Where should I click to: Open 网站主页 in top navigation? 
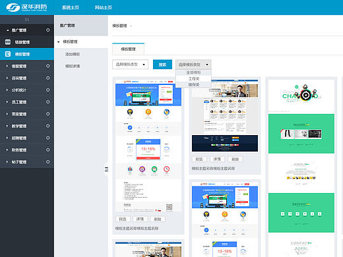(x=104, y=7)
